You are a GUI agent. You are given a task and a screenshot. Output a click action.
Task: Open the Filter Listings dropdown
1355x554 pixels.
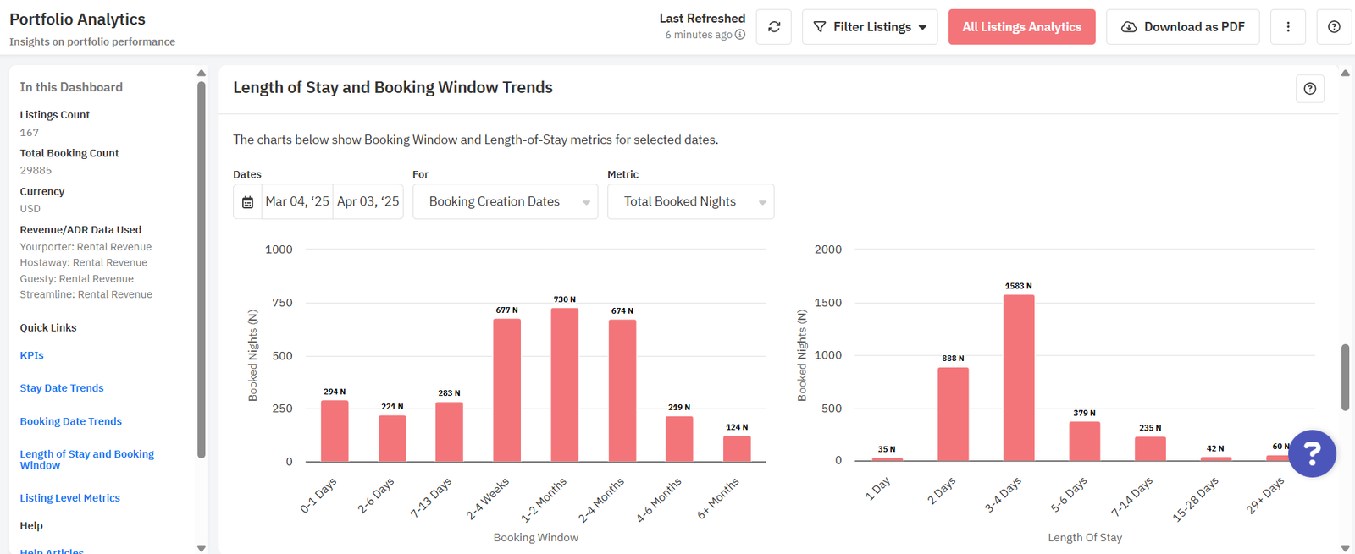click(x=870, y=27)
